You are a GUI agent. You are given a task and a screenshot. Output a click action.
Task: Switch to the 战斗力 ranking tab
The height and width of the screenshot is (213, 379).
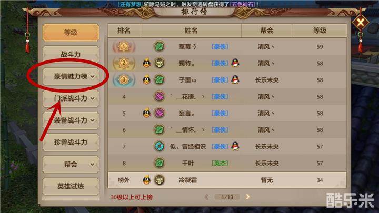pos(71,54)
